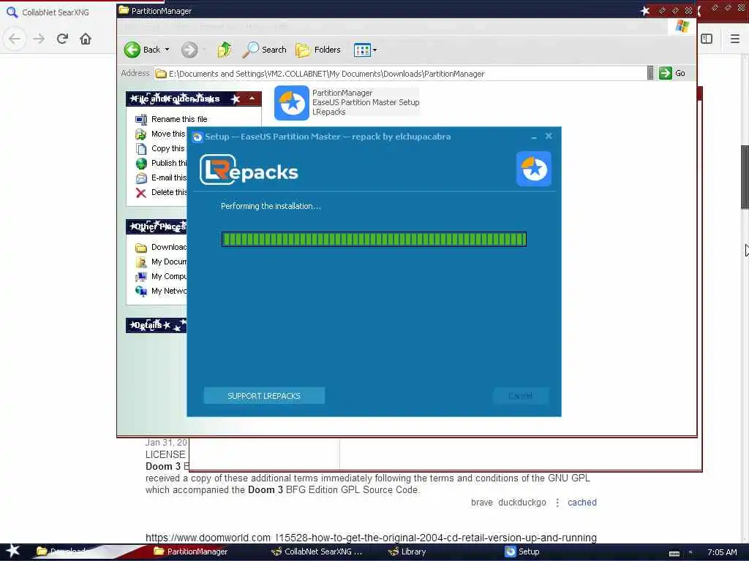Click the Other Places panel header
The height and width of the screenshot is (561, 749).
(x=157, y=226)
